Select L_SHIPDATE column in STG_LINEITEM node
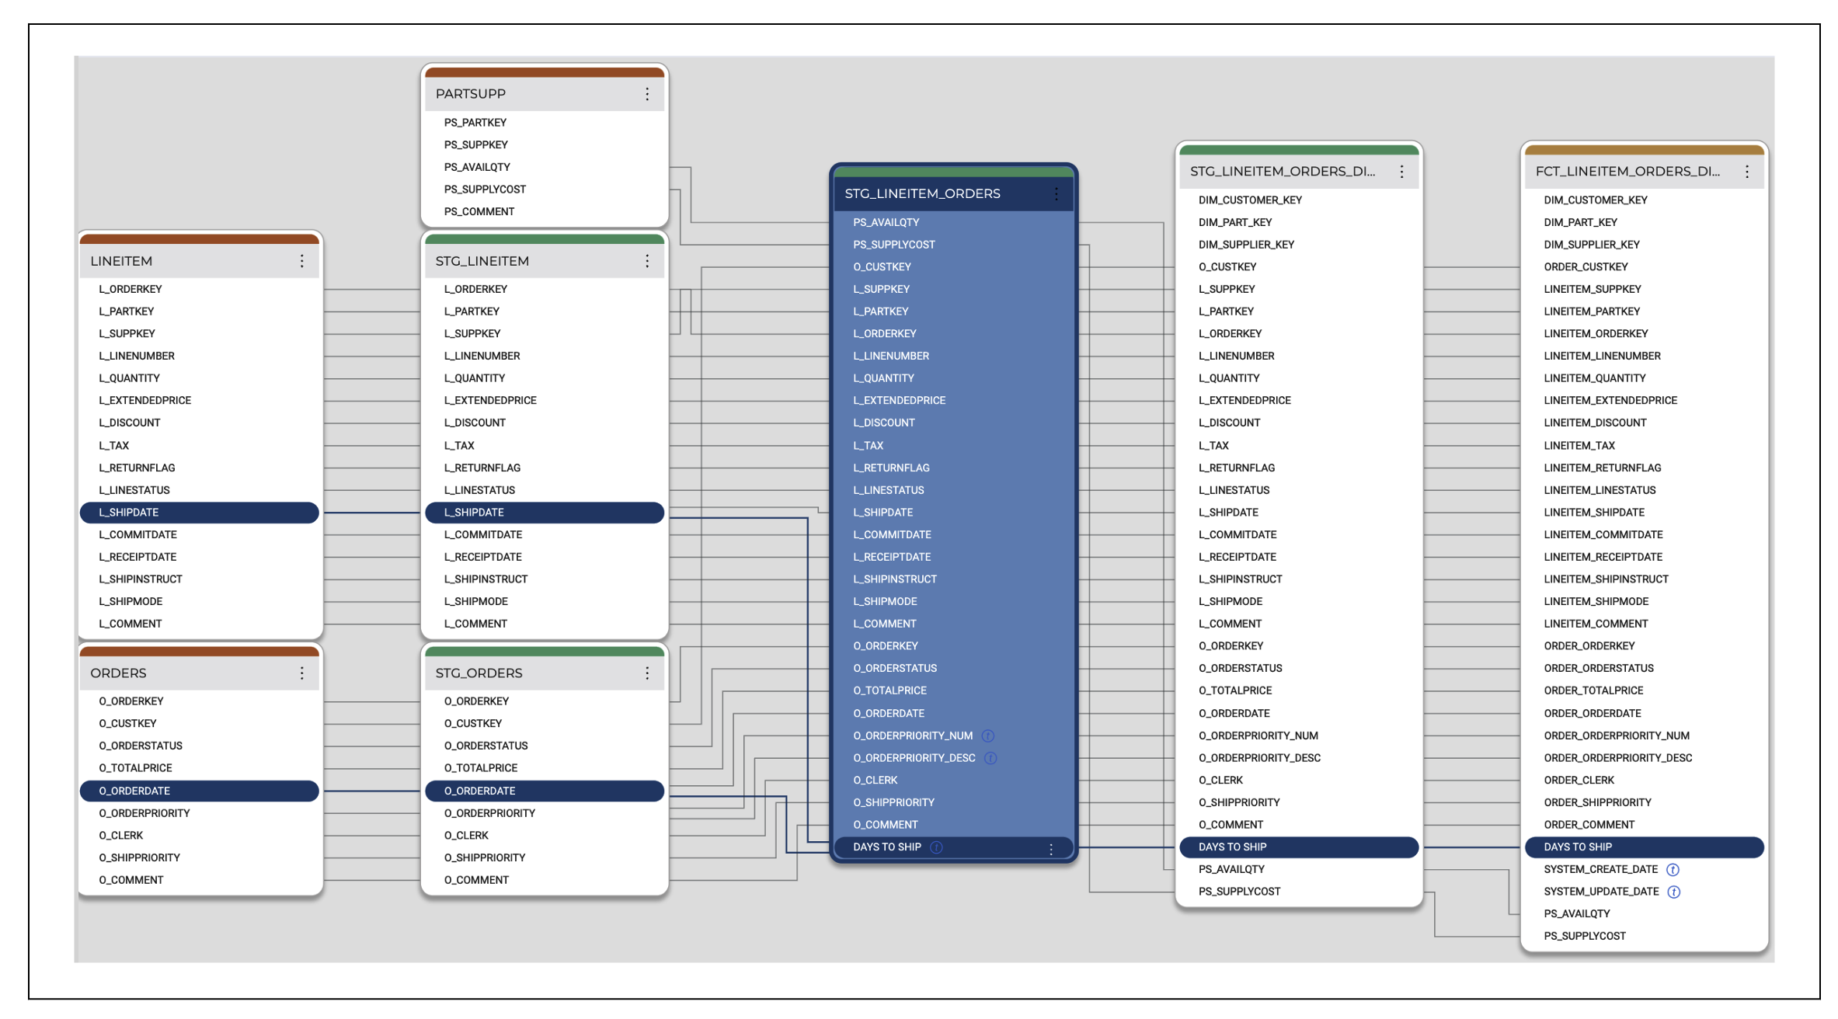The height and width of the screenshot is (1019, 1838). coord(545,513)
